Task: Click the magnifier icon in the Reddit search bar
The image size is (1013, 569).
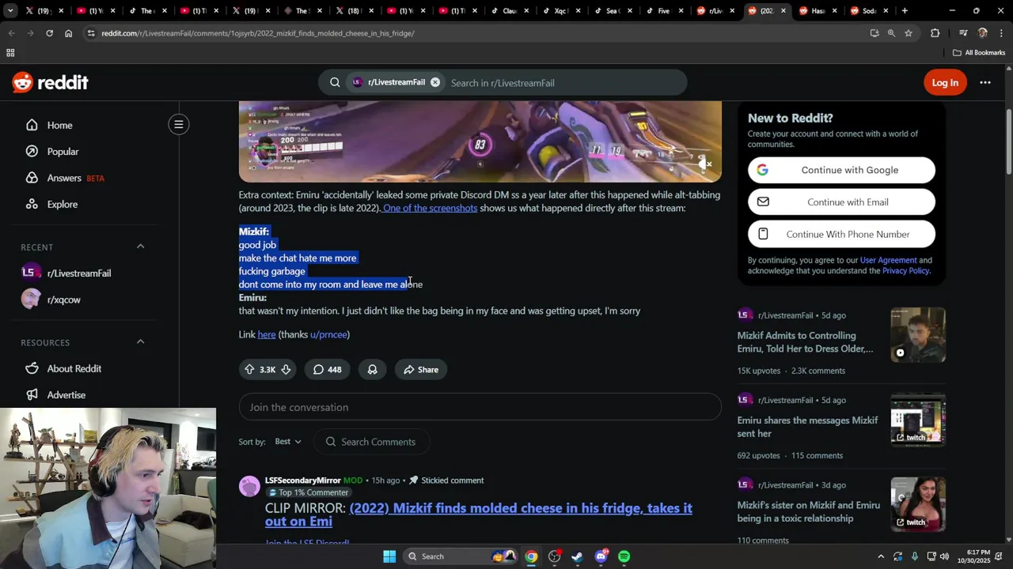Action: click(x=335, y=82)
